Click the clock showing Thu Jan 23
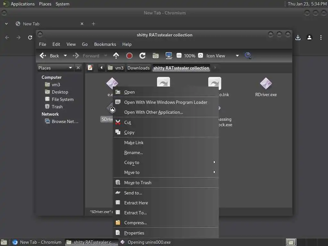The width and height of the screenshot is (328, 246). point(307,4)
